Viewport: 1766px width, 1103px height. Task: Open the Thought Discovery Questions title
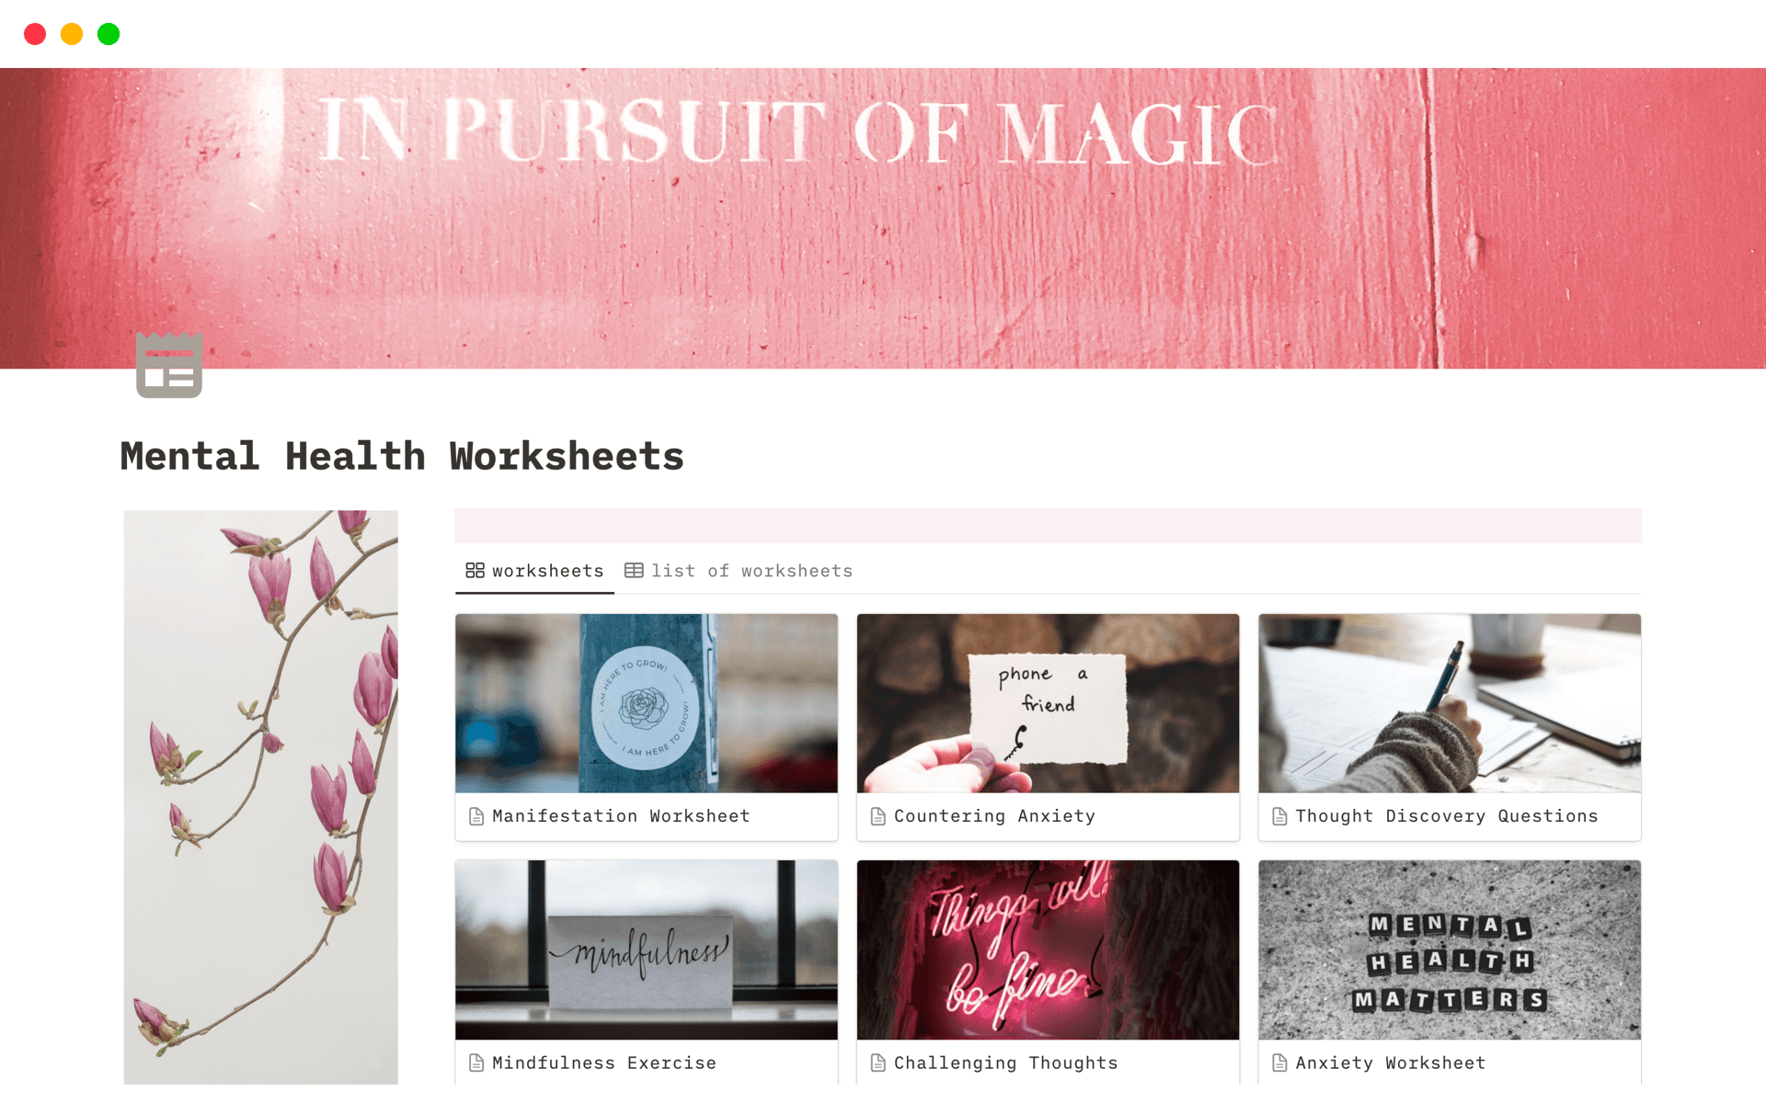pos(1447,816)
